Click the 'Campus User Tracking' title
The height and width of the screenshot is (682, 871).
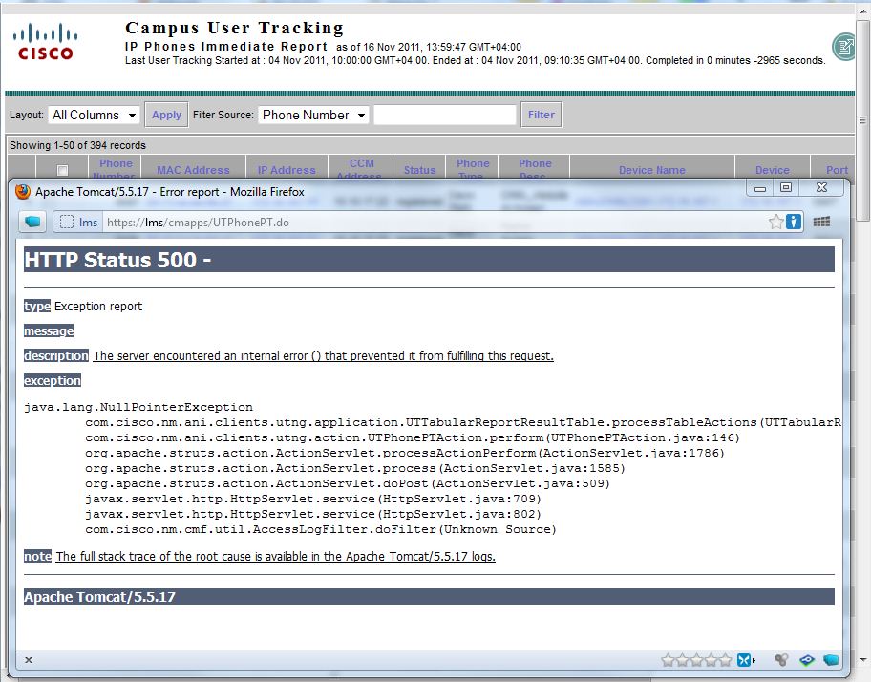[234, 28]
